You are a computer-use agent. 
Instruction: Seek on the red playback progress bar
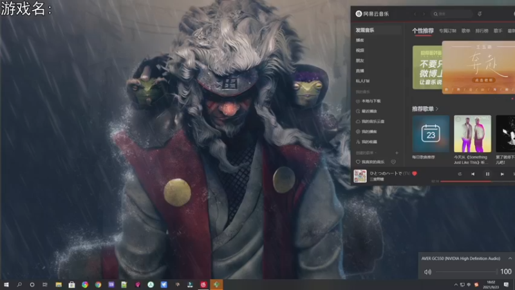point(478,181)
